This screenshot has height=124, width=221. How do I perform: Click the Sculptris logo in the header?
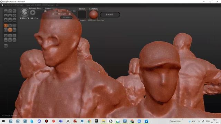click(2, 5)
